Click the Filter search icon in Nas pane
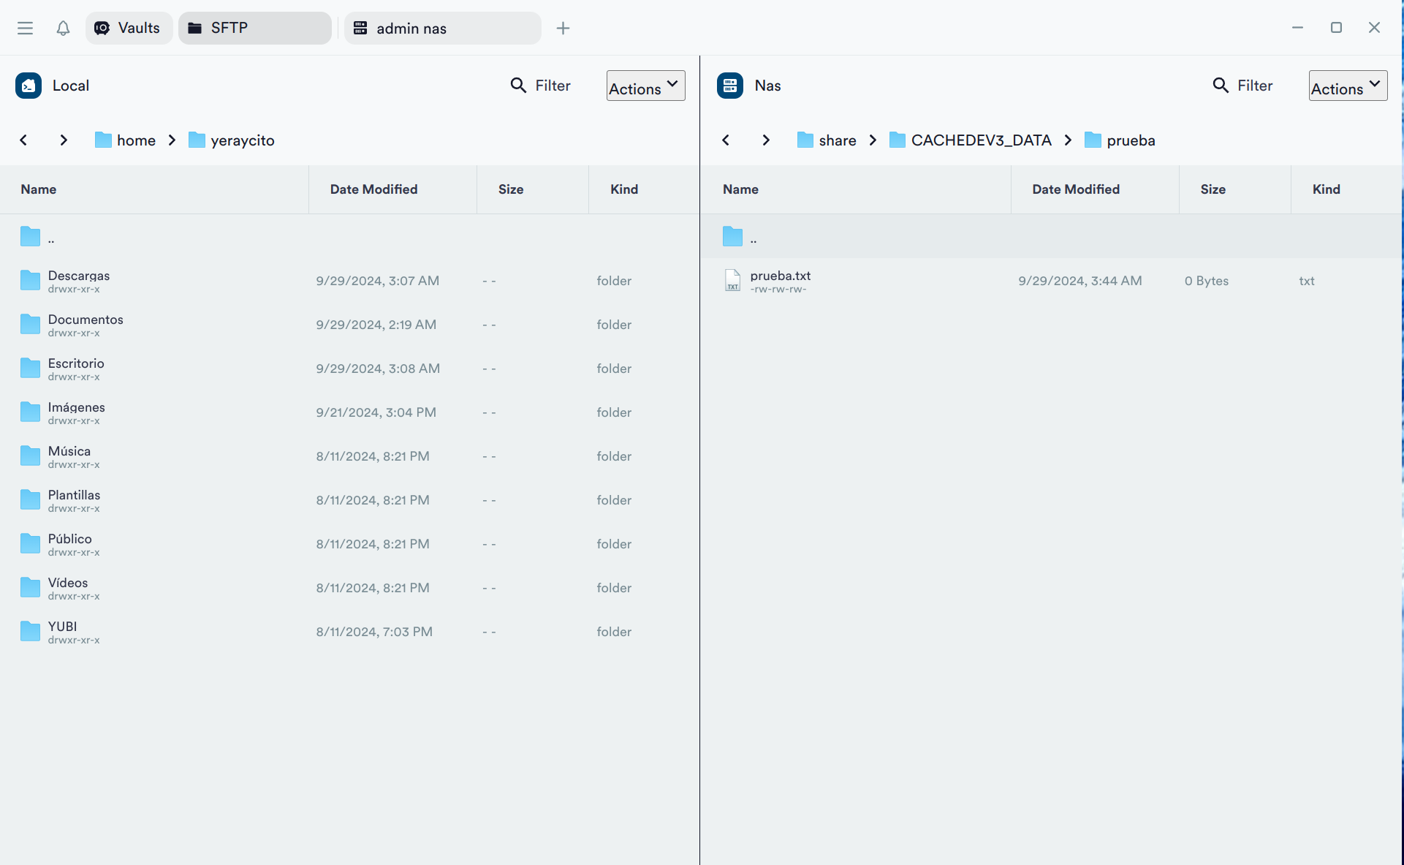1404x865 pixels. 1220,86
